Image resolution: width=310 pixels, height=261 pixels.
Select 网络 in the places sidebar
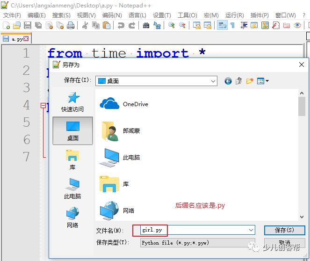tap(72, 217)
